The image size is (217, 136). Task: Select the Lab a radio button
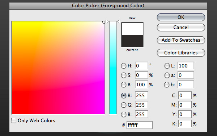[x=167, y=75]
